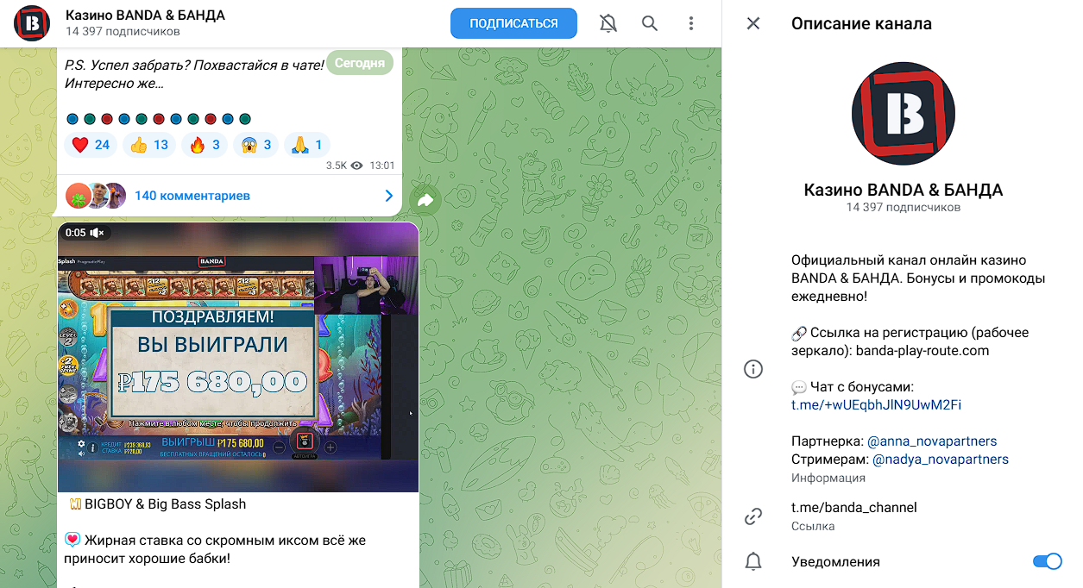Screen dimensions: 1083x588
Task: Click the commenter avatars beside 140 комментариев
Action: pyautogui.click(x=96, y=196)
